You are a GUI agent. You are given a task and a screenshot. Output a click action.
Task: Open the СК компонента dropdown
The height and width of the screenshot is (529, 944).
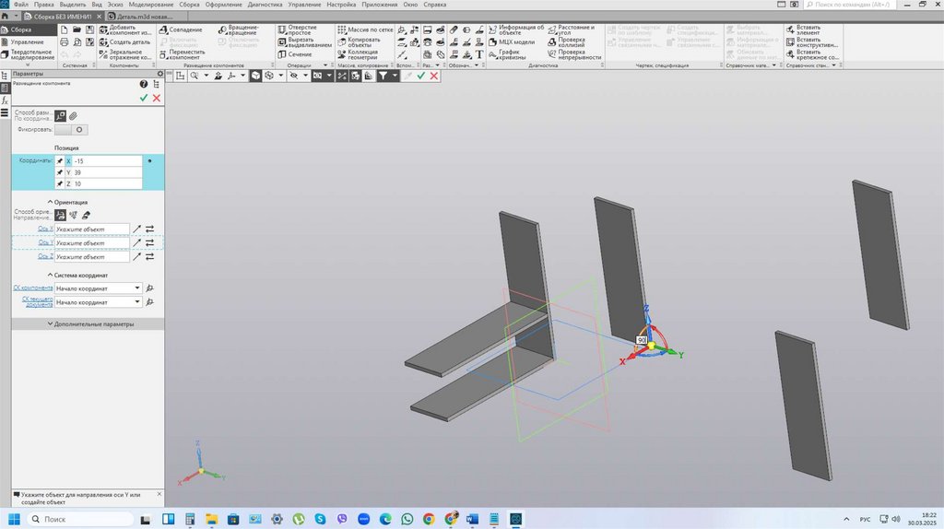pos(137,288)
